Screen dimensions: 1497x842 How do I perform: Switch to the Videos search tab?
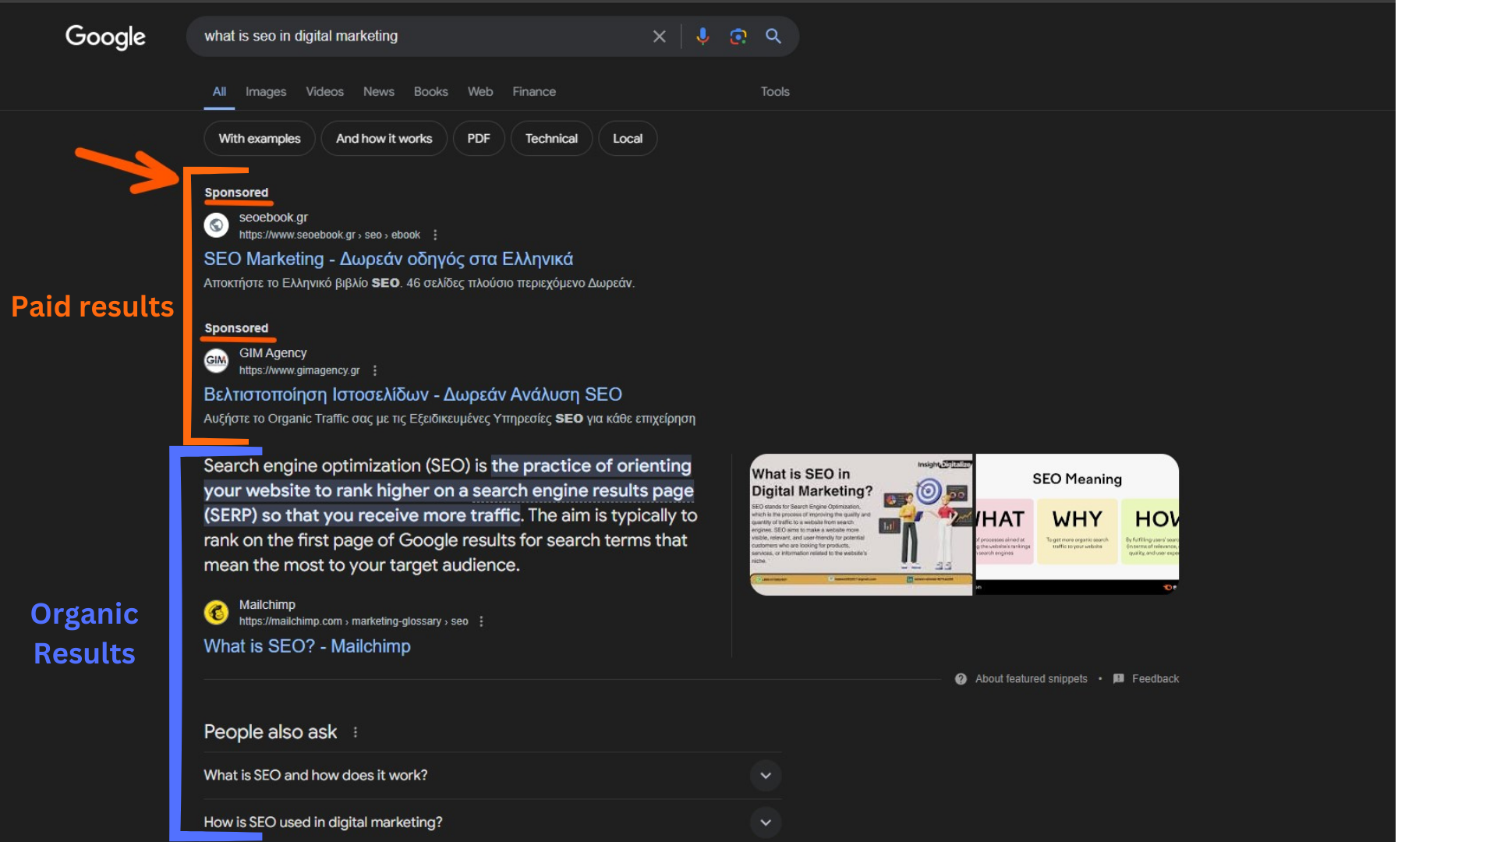tap(324, 90)
